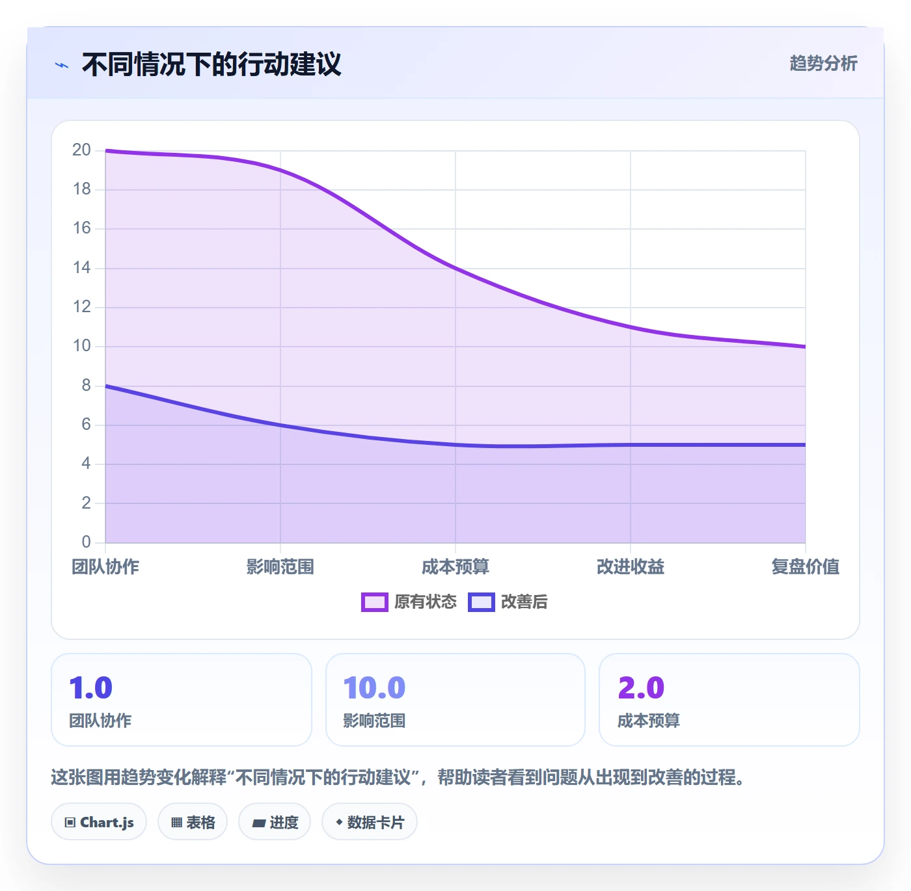Click the 改善后 line point at 影响范围
The width and height of the screenshot is (911, 891).
click(x=280, y=425)
